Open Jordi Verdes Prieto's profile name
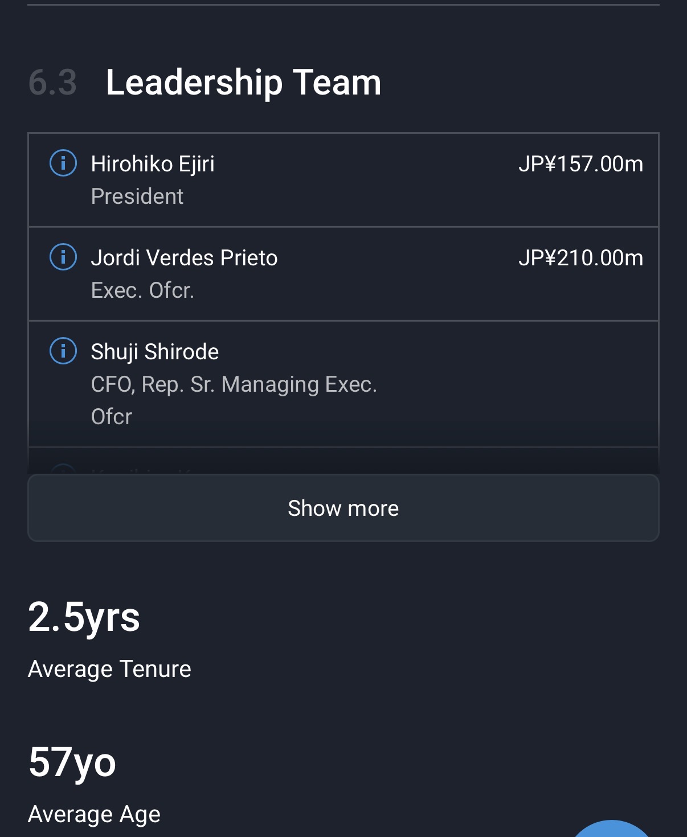687x837 pixels. [184, 258]
